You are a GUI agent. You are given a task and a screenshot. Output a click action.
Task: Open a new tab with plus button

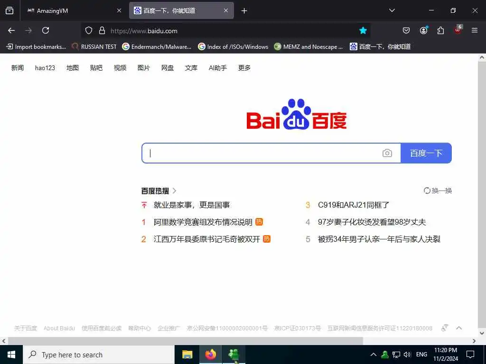pyautogui.click(x=244, y=11)
